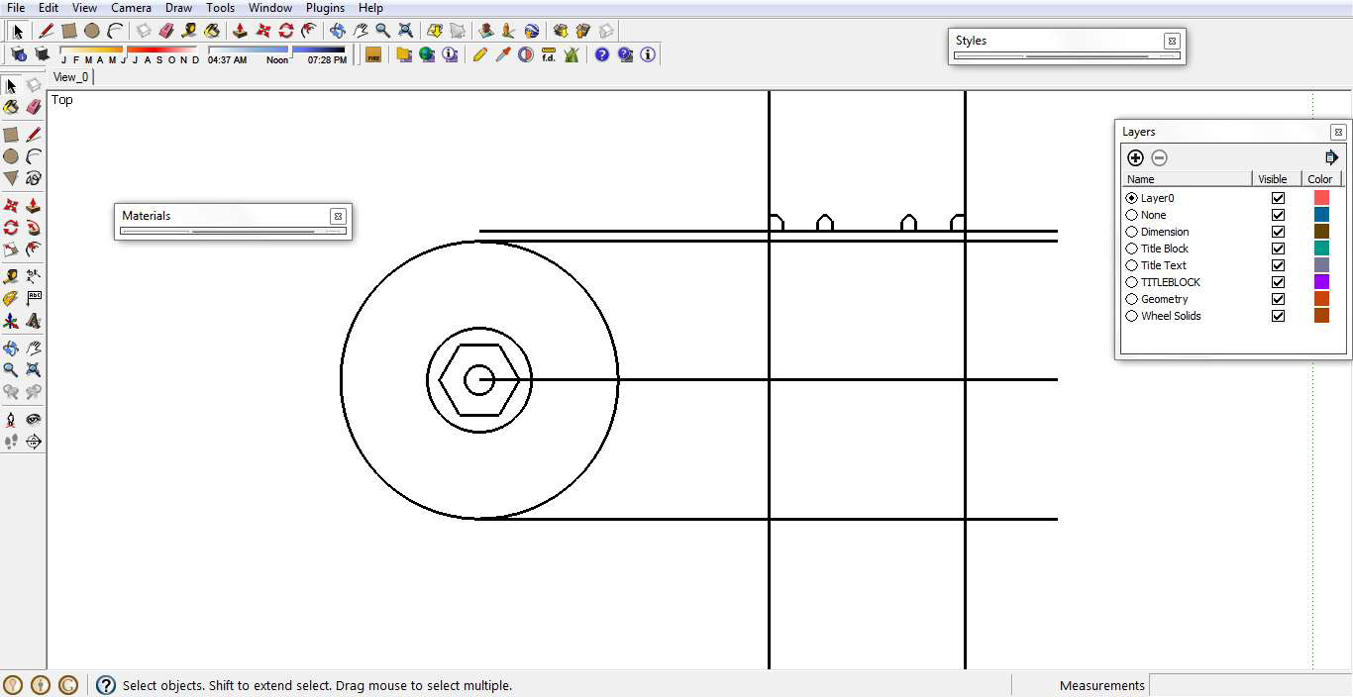
Task: Click the Layer0 color swatch
Action: tap(1321, 198)
